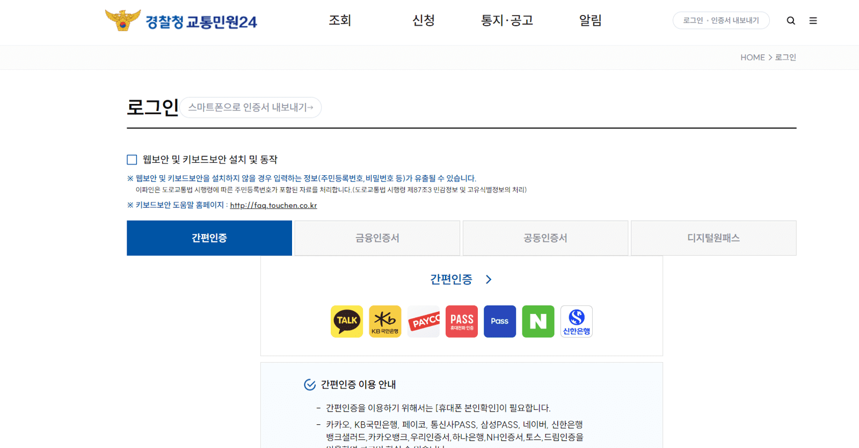Screen dimensions: 859x448
Task: Open the 조회 menu
Action: pos(340,20)
